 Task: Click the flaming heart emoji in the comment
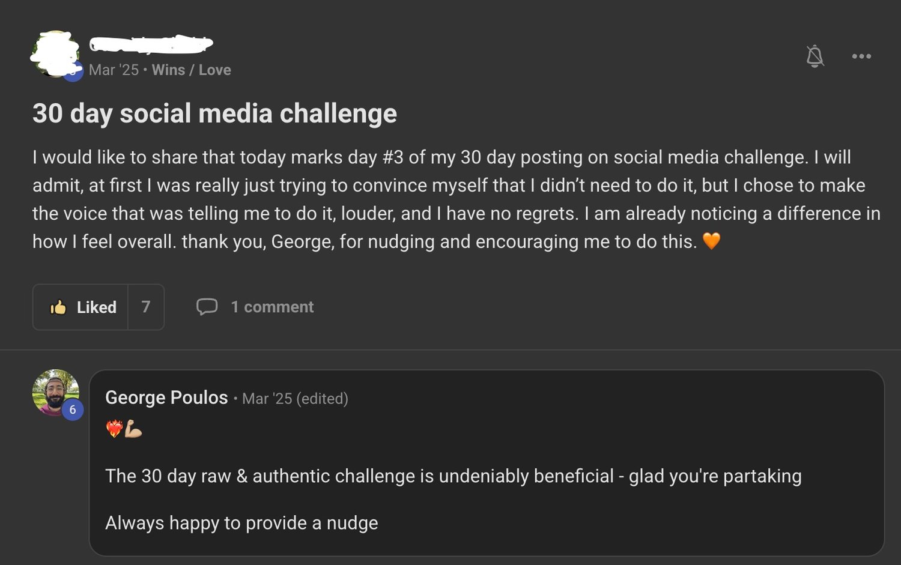pos(114,429)
